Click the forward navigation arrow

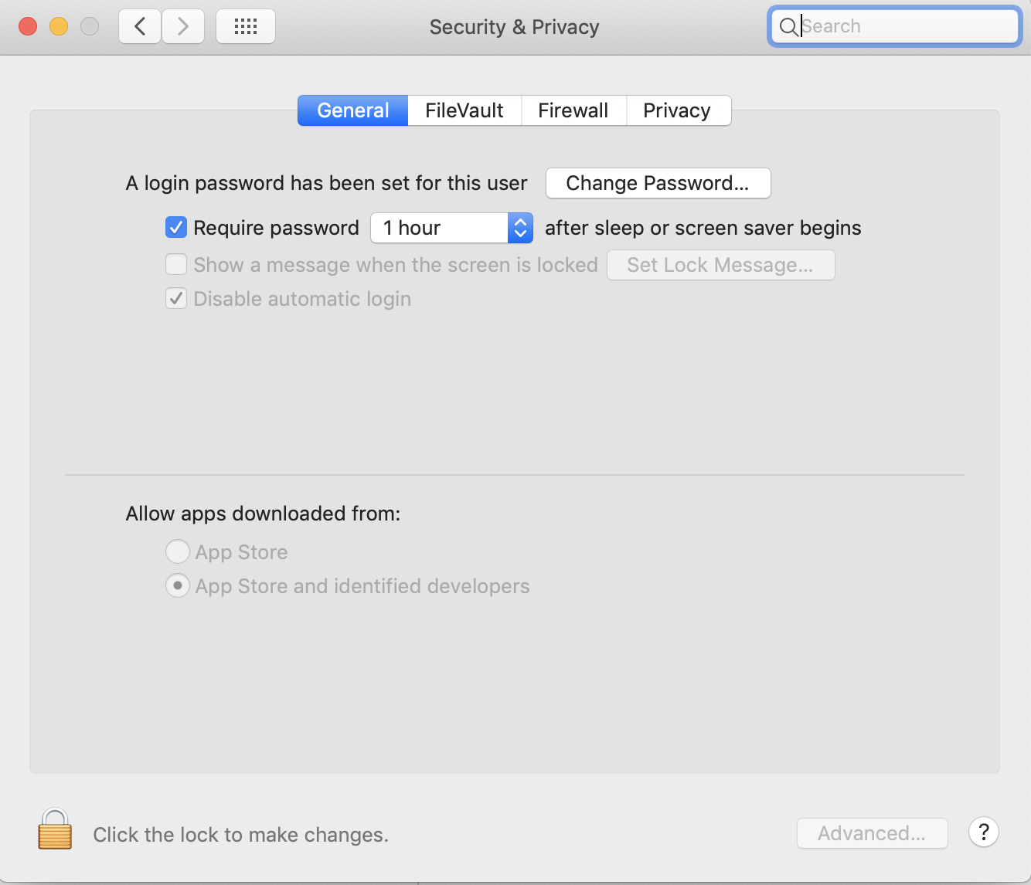(183, 25)
